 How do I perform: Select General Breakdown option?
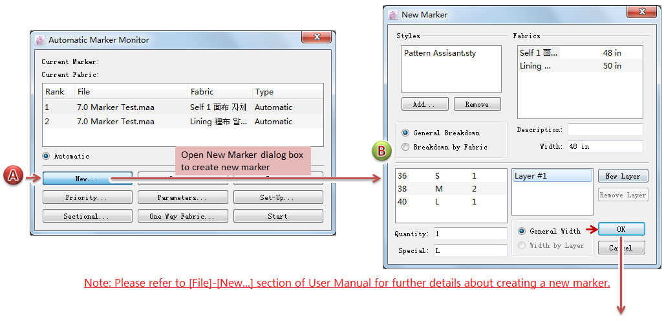[405, 133]
